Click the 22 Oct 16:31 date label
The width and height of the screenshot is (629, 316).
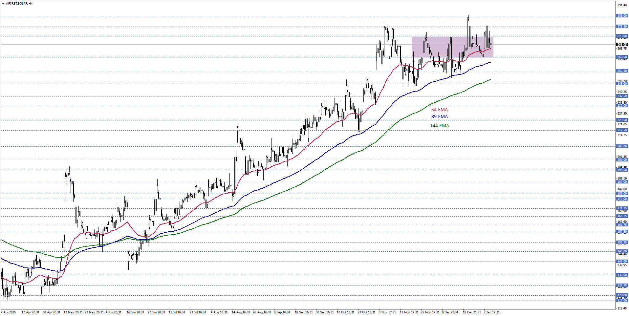coord(367,312)
